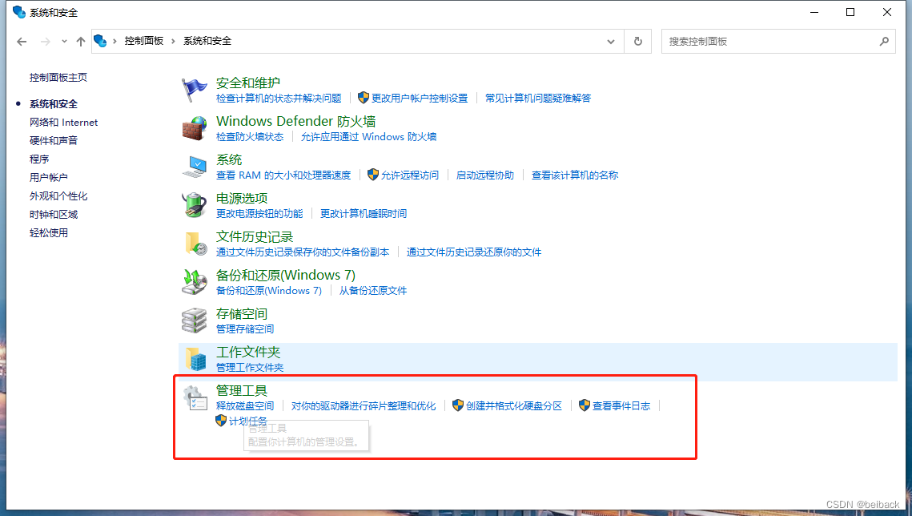Screen dimensions: 912x516
Task: Select 时钟和区域 in sidebar
Action: pos(54,214)
